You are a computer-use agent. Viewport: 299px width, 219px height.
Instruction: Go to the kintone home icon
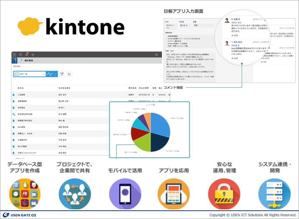pyautogui.click(x=20, y=54)
